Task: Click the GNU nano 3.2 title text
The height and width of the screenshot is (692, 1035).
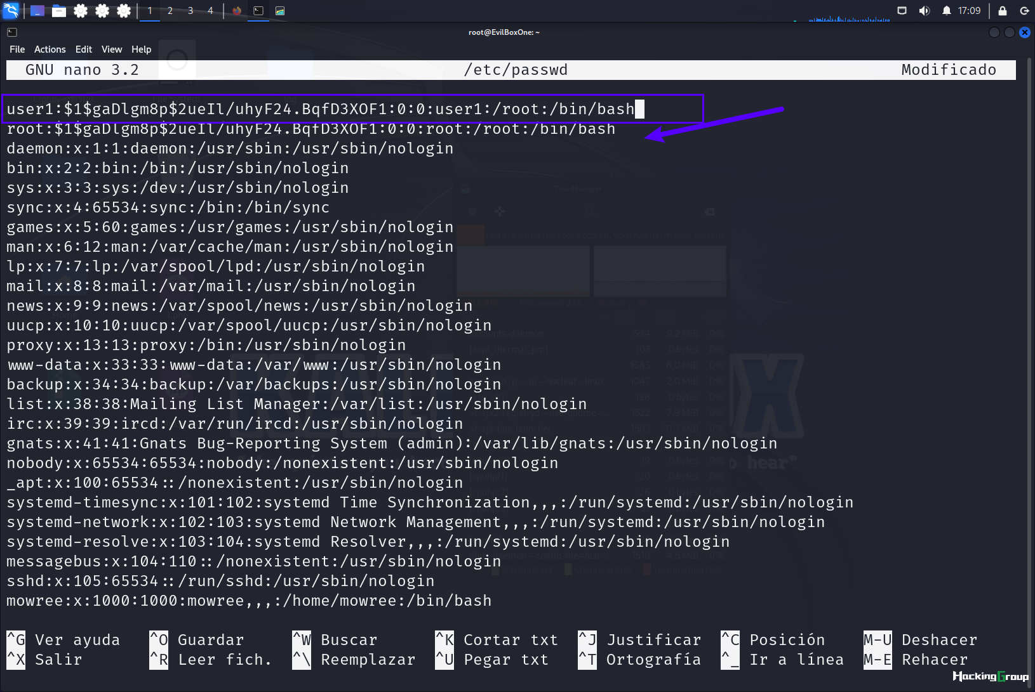Action: (x=82, y=70)
